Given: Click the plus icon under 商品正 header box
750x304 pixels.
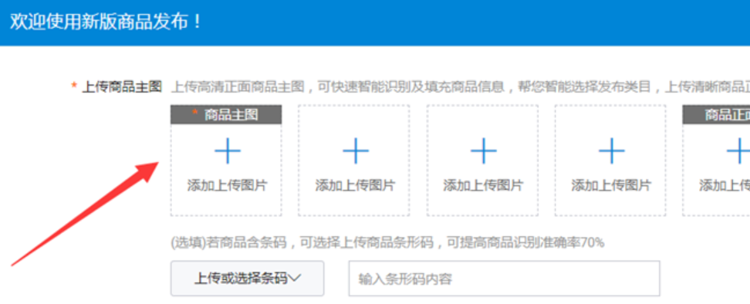Looking at the screenshot, I should coord(738,151).
